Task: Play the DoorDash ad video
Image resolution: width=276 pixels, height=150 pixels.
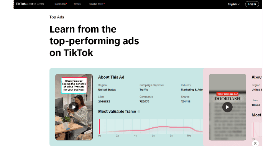Action: [x=227, y=107]
